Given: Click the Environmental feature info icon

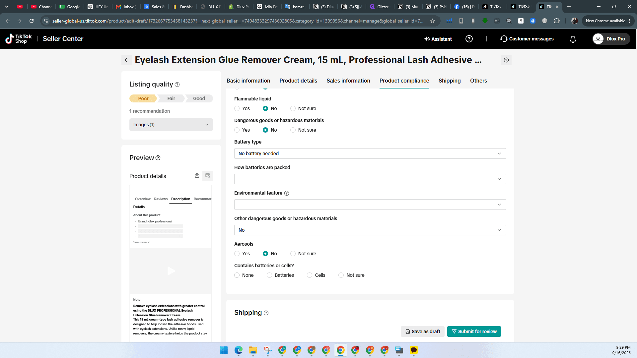Looking at the screenshot, I should pyautogui.click(x=287, y=193).
